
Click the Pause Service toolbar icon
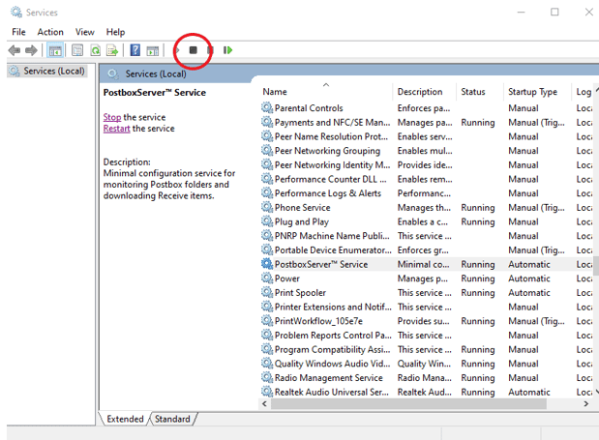pyautogui.click(x=211, y=50)
